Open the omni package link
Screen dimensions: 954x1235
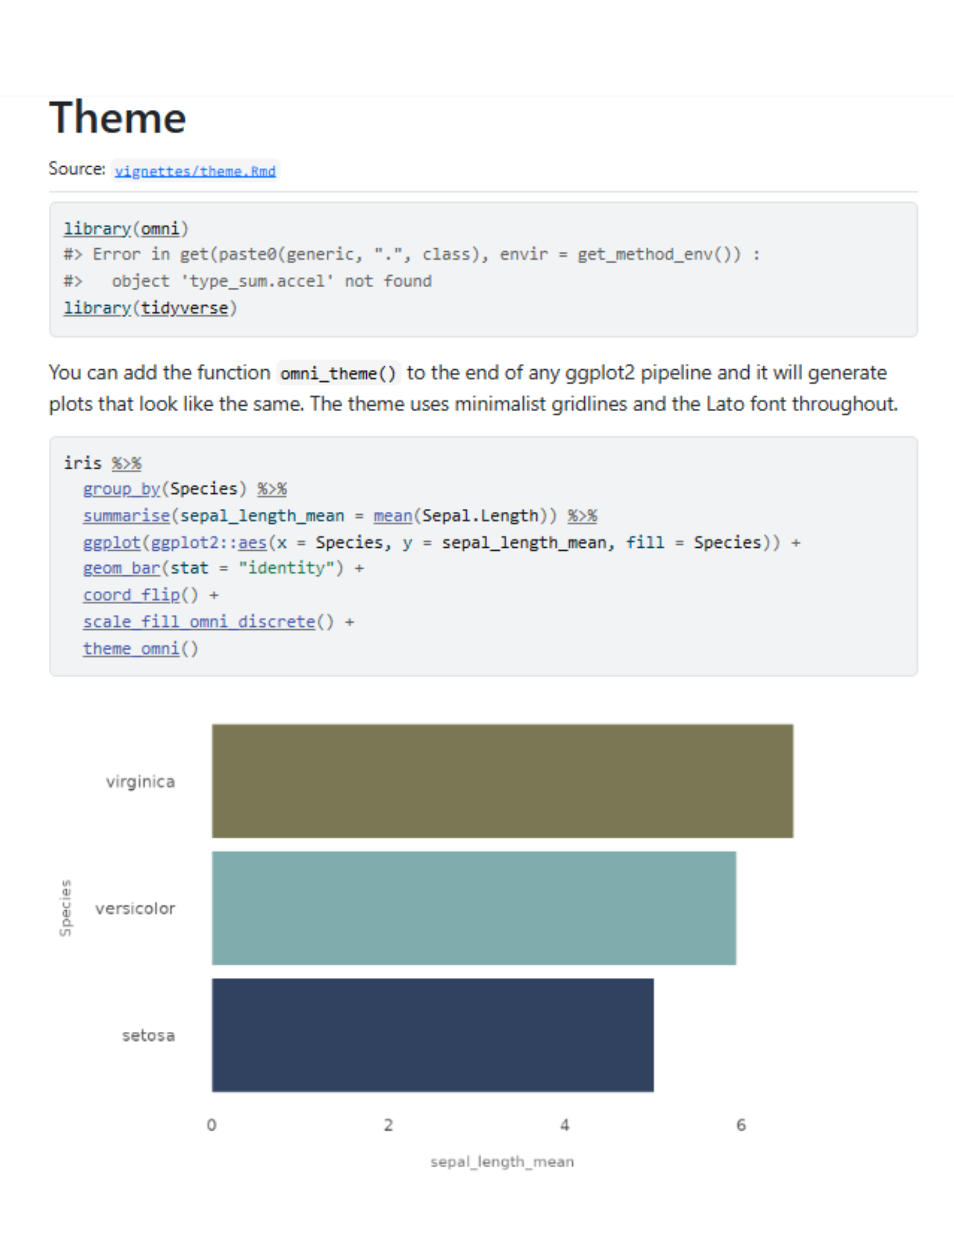coord(160,229)
